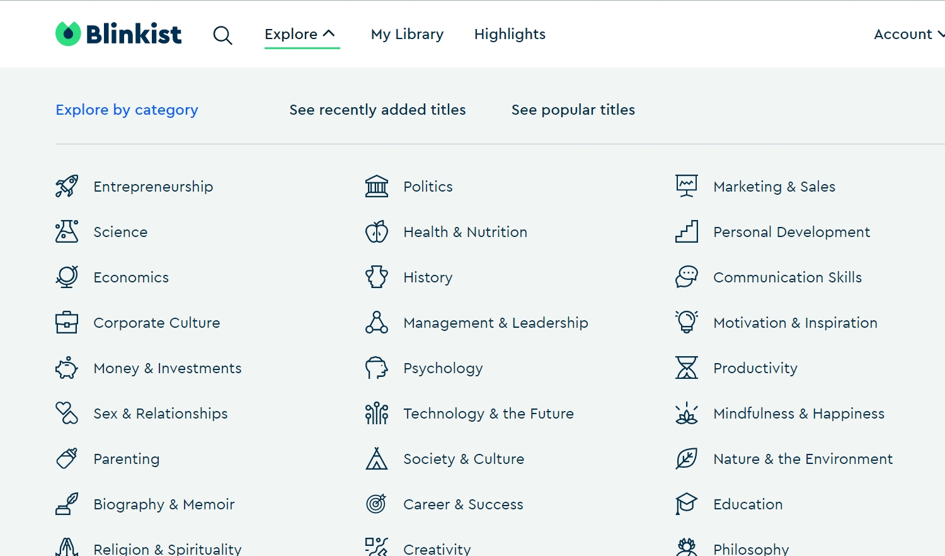Select the rocket icon for Entrepreneurship
Image resolution: width=945 pixels, height=556 pixels.
coord(67,187)
